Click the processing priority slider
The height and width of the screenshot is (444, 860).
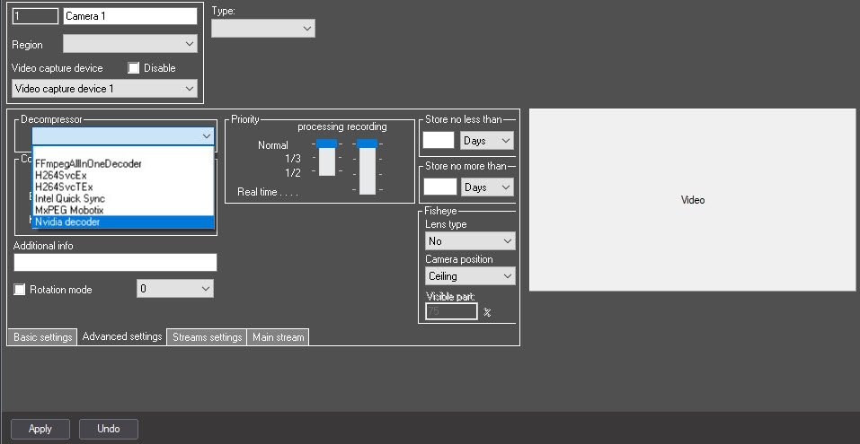[x=327, y=144]
